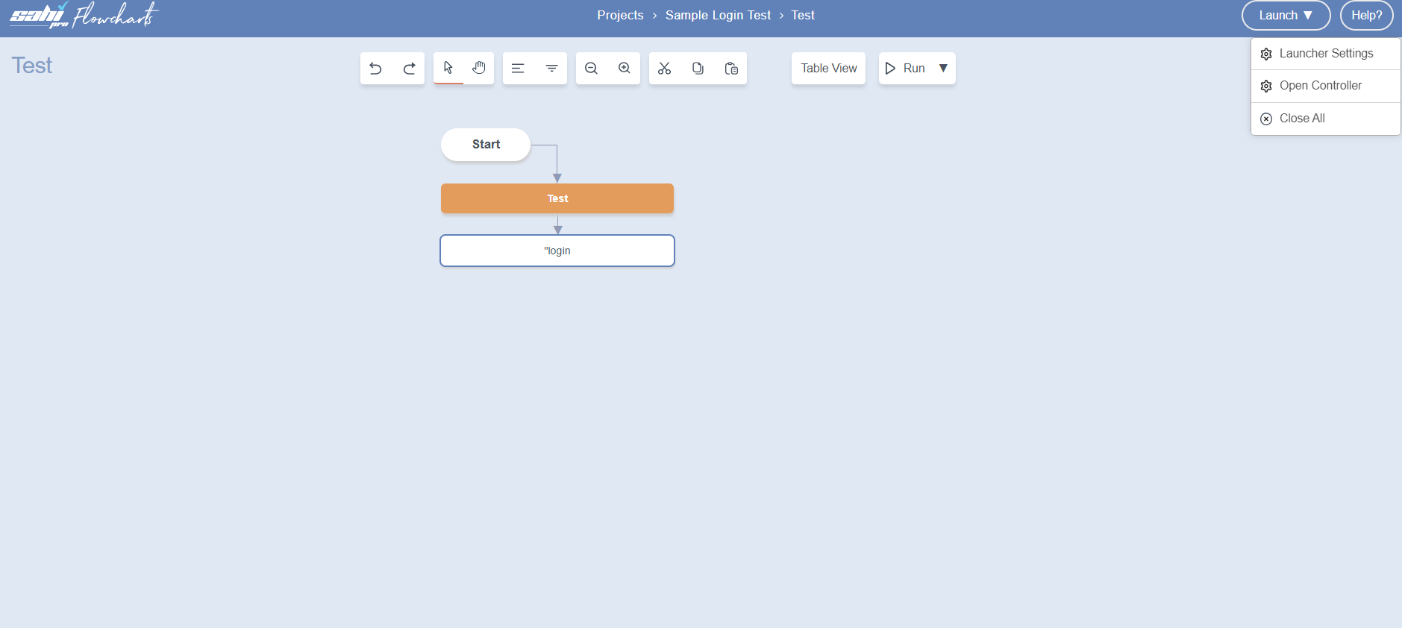Image resolution: width=1402 pixels, height=628 pixels.
Task: Run the flowchart test
Action: point(905,69)
